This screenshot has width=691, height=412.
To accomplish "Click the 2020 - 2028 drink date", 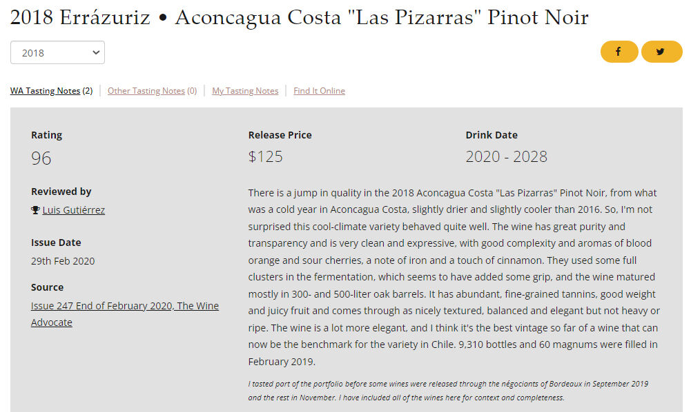I will coord(506,156).
